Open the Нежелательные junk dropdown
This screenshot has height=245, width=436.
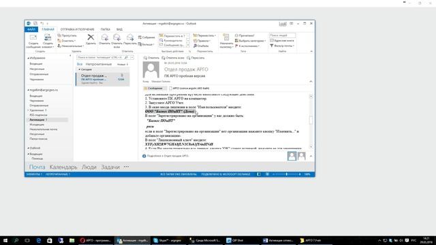point(71,46)
